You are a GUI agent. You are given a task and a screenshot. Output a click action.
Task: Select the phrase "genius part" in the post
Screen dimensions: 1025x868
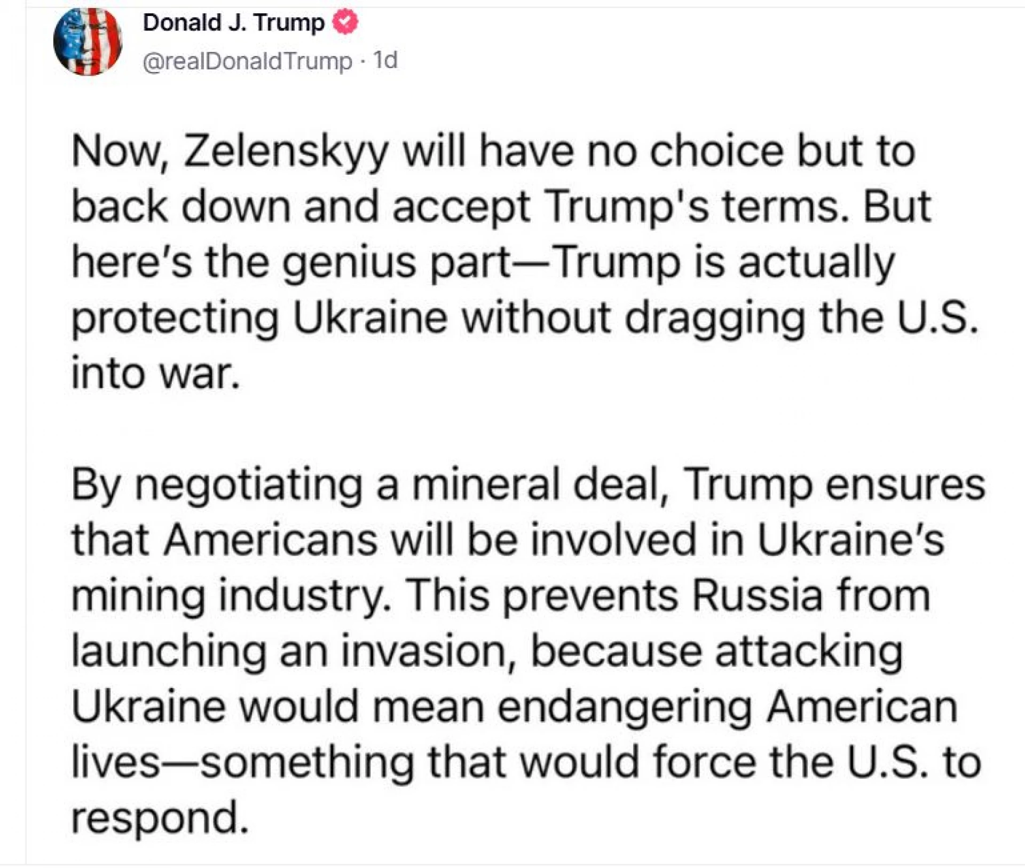pyautogui.click(x=397, y=263)
